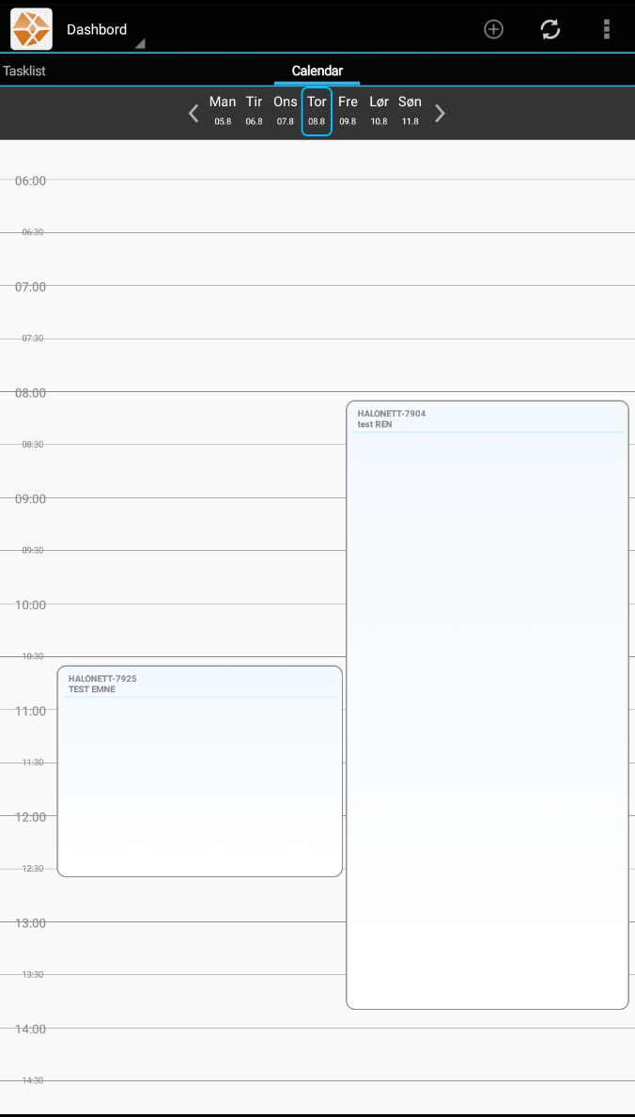
Task: Open HALONETT-7904 test REN event
Action: (x=487, y=705)
